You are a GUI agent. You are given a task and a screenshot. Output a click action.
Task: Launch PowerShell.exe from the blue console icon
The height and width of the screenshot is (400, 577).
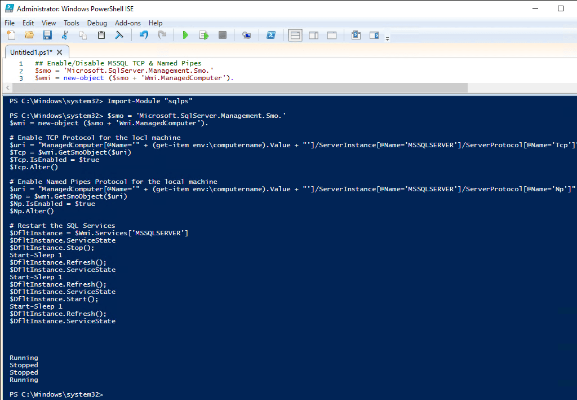271,36
